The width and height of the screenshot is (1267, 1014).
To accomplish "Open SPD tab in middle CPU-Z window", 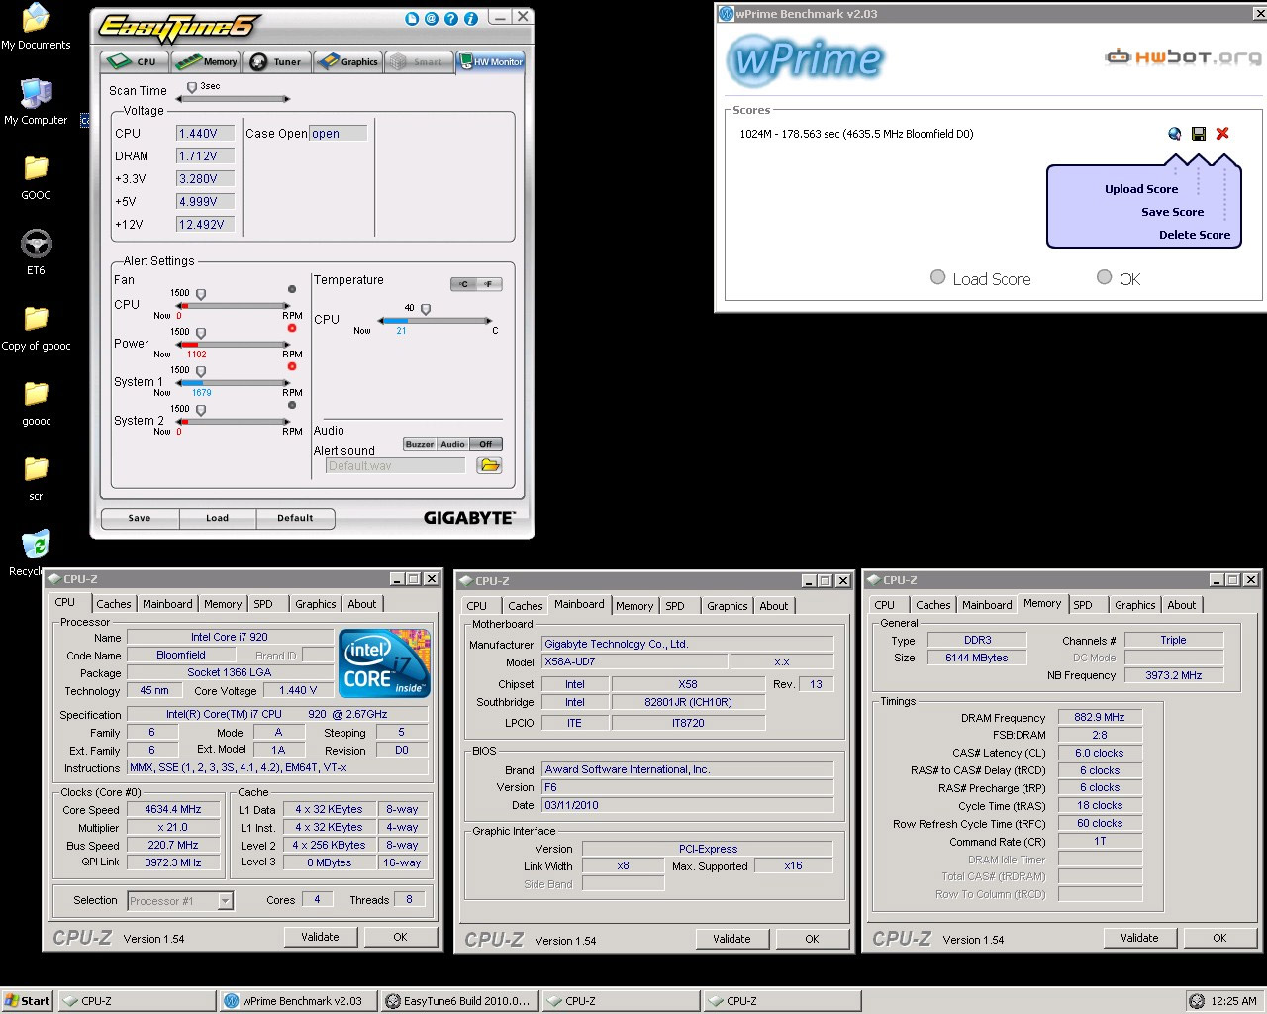I will [675, 606].
